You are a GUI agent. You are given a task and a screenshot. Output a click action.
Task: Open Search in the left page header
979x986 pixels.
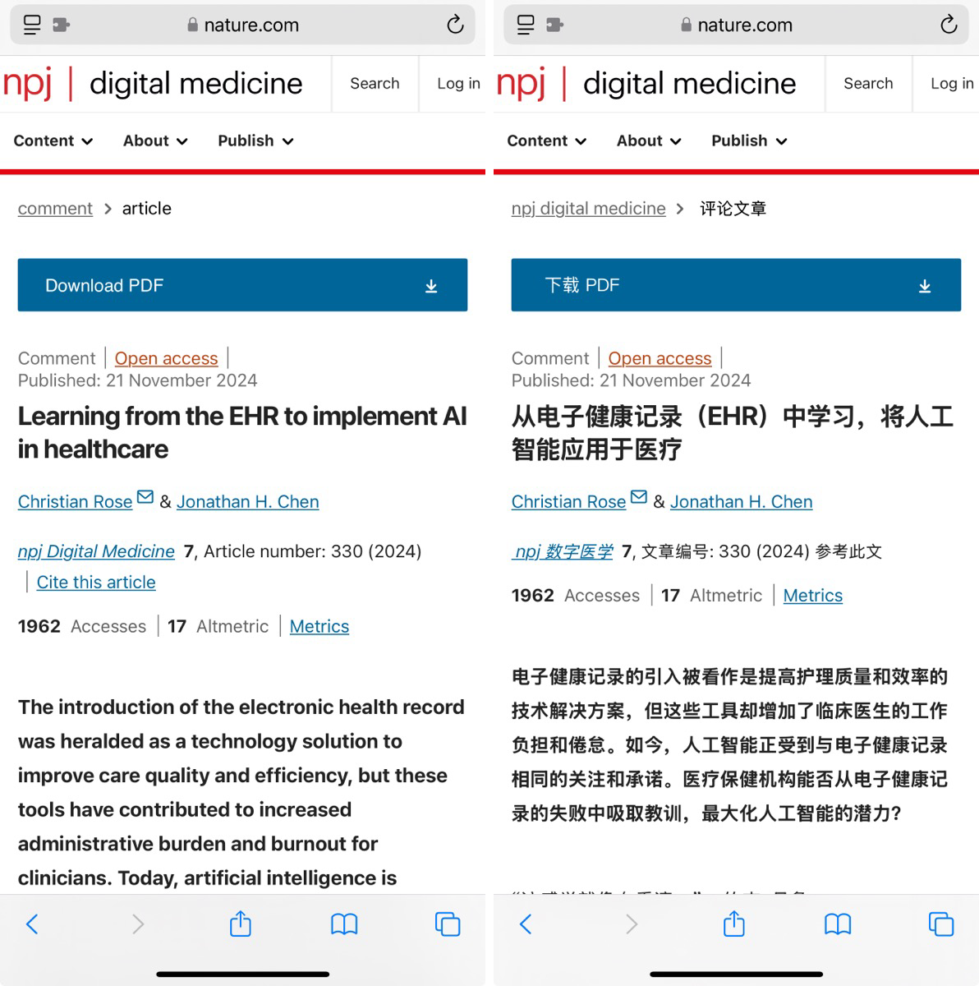pos(375,84)
